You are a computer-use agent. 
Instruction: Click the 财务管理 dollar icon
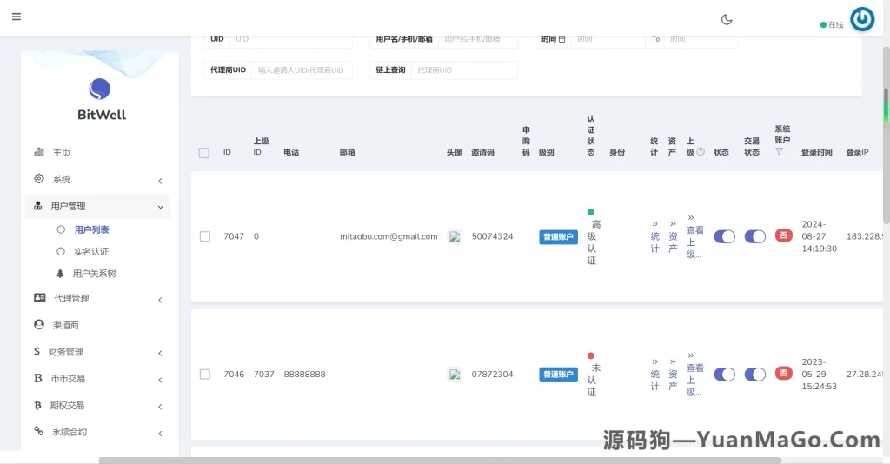[x=37, y=351]
